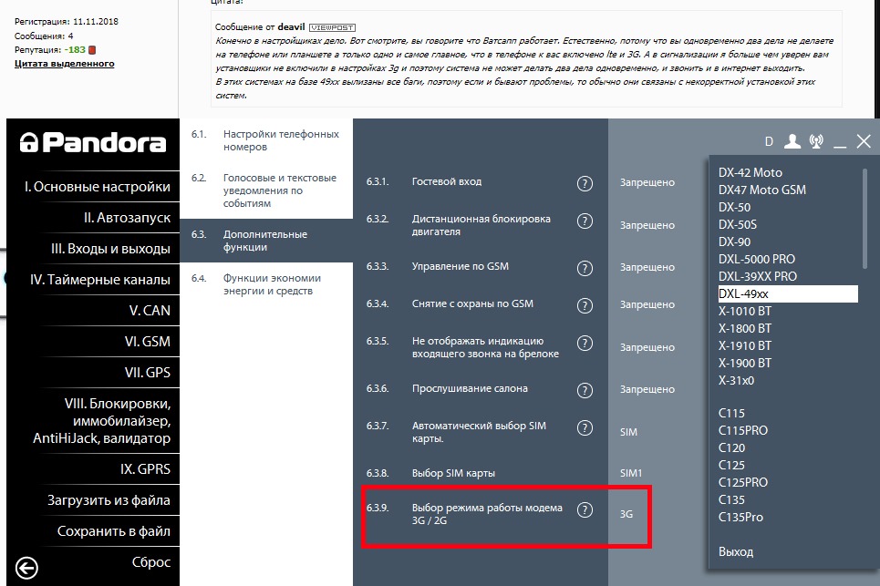Click the help icon for Гостевой вход
Viewport: 880px width, 586px height.
point(585,182)
